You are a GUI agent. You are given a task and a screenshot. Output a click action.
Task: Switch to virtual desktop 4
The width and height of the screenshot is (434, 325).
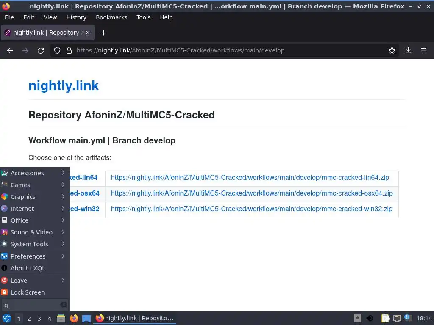50,319
